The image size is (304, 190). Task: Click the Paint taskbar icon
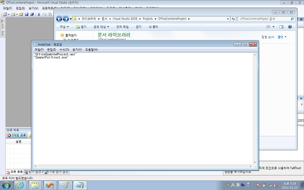click(65, 185)
